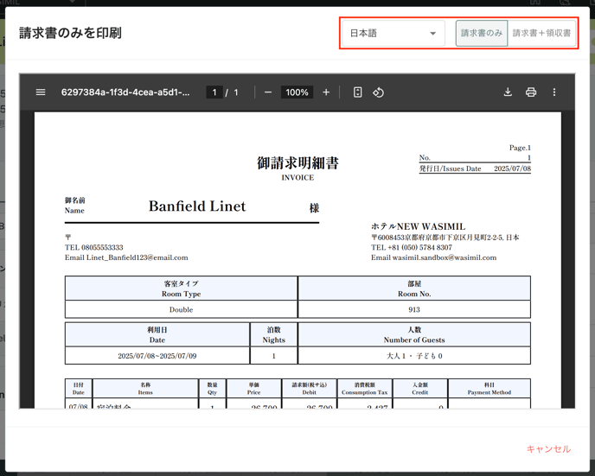Rotate the document counterclockwise
The width and height of the screenshot is (595, 476).
(x=378, y=92)
